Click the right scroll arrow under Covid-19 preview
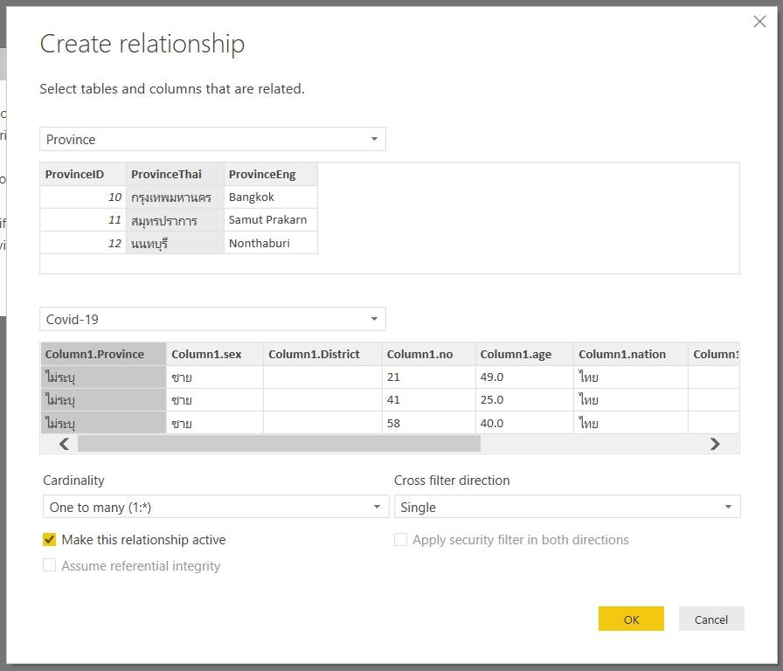 pos(715,444)
